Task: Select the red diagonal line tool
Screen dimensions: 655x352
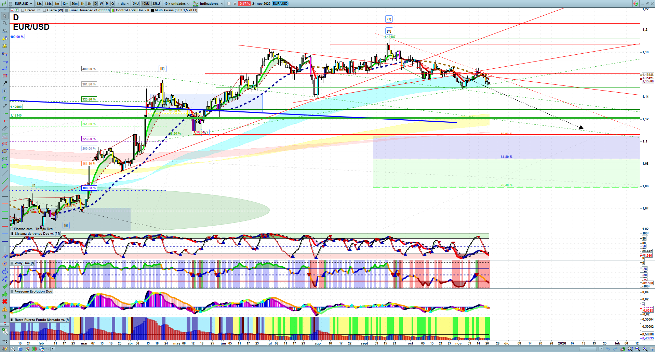Action: 5,189
